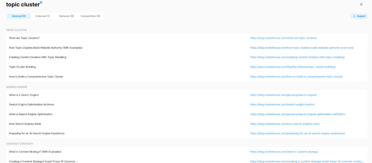Viewport: 372px width, 163px height.
Task: Open the how-search-engines-rank URL link
Action: point(285,124)
